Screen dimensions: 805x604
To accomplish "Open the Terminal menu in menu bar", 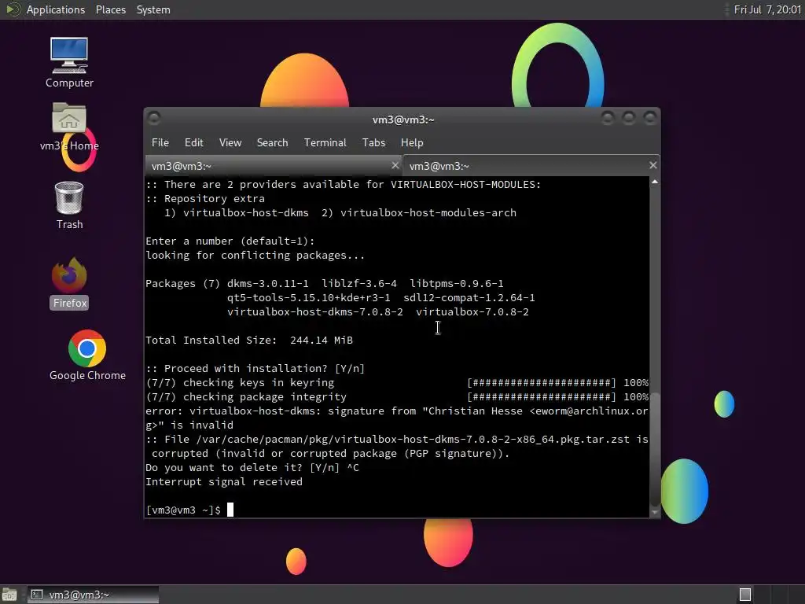I will [325, 143].
